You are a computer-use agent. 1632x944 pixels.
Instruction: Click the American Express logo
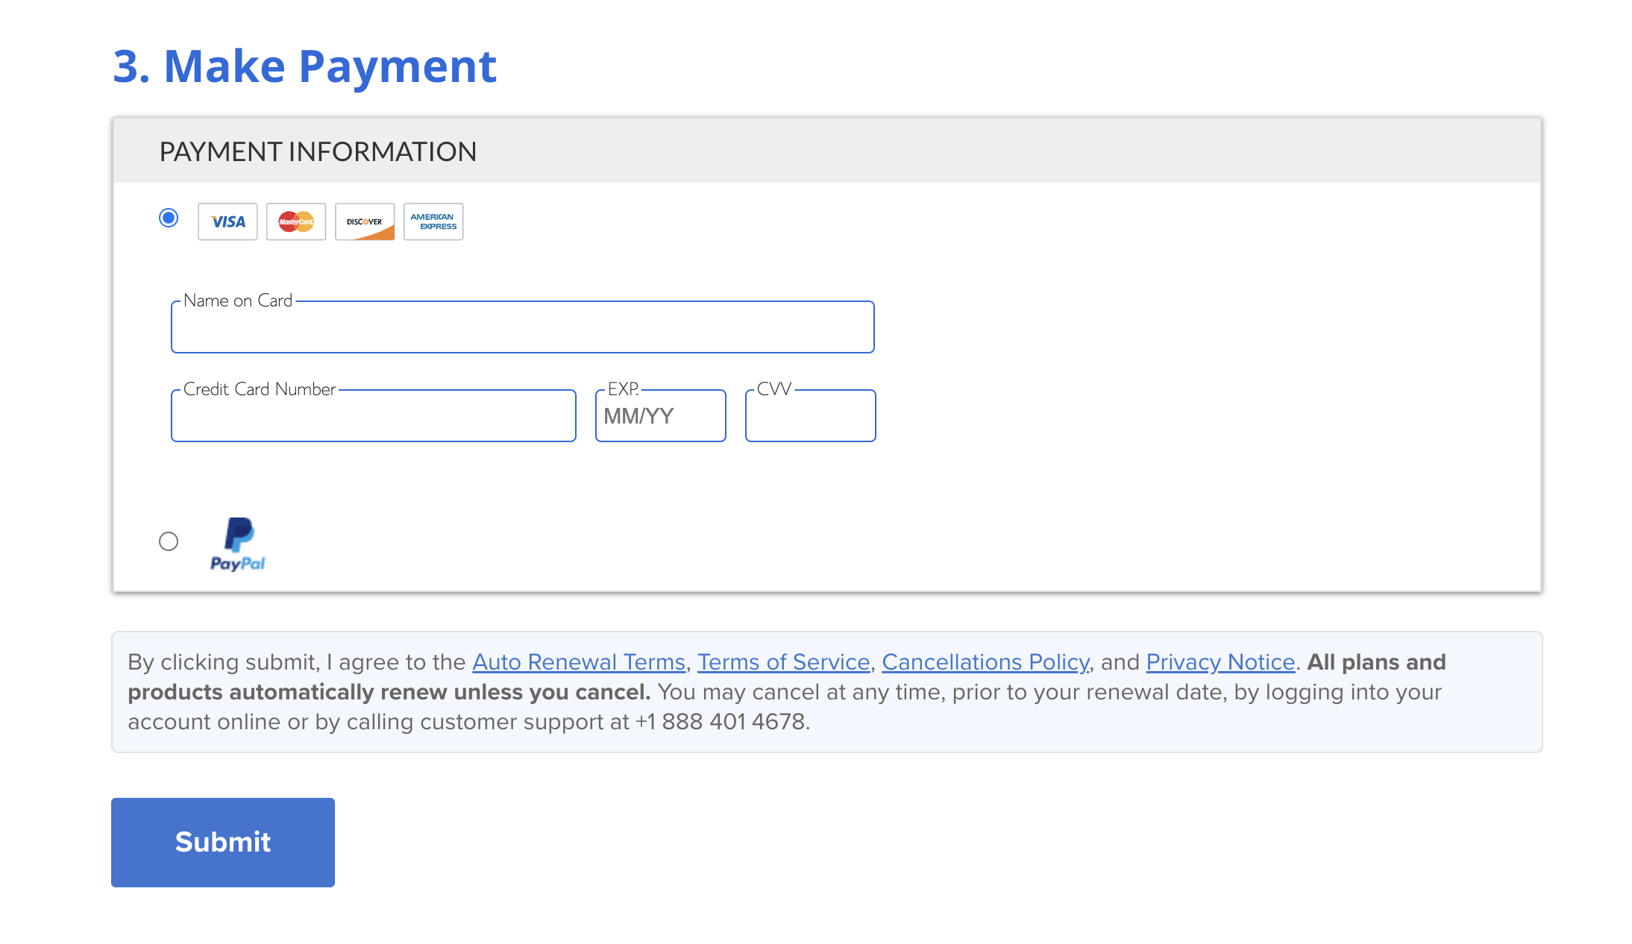point(433,221)
